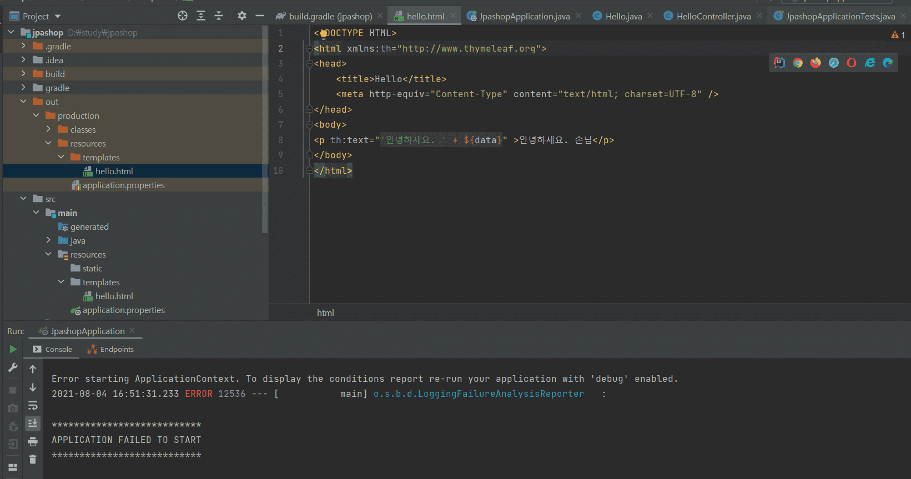Collapse the out folder

(23, 102)
